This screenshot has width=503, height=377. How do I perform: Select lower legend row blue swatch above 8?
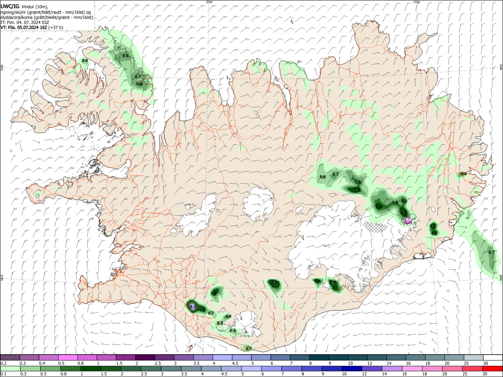point(312,368)
